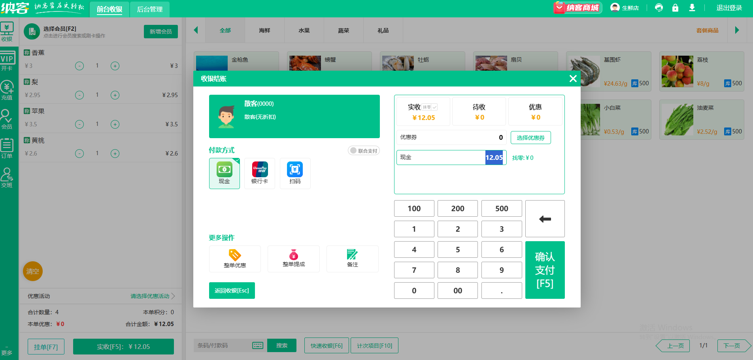Enable the 联合支付 toggle

(x=364, y=150)
